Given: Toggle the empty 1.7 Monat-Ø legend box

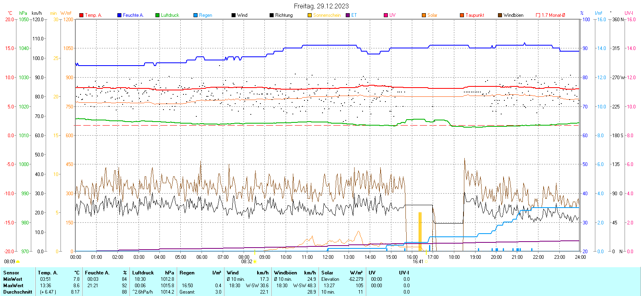Looking at the screenshot, I should point(538,15).
